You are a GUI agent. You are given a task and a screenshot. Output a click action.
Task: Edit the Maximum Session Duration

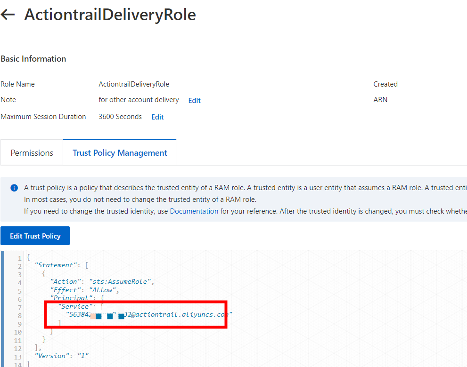(157, 117)
